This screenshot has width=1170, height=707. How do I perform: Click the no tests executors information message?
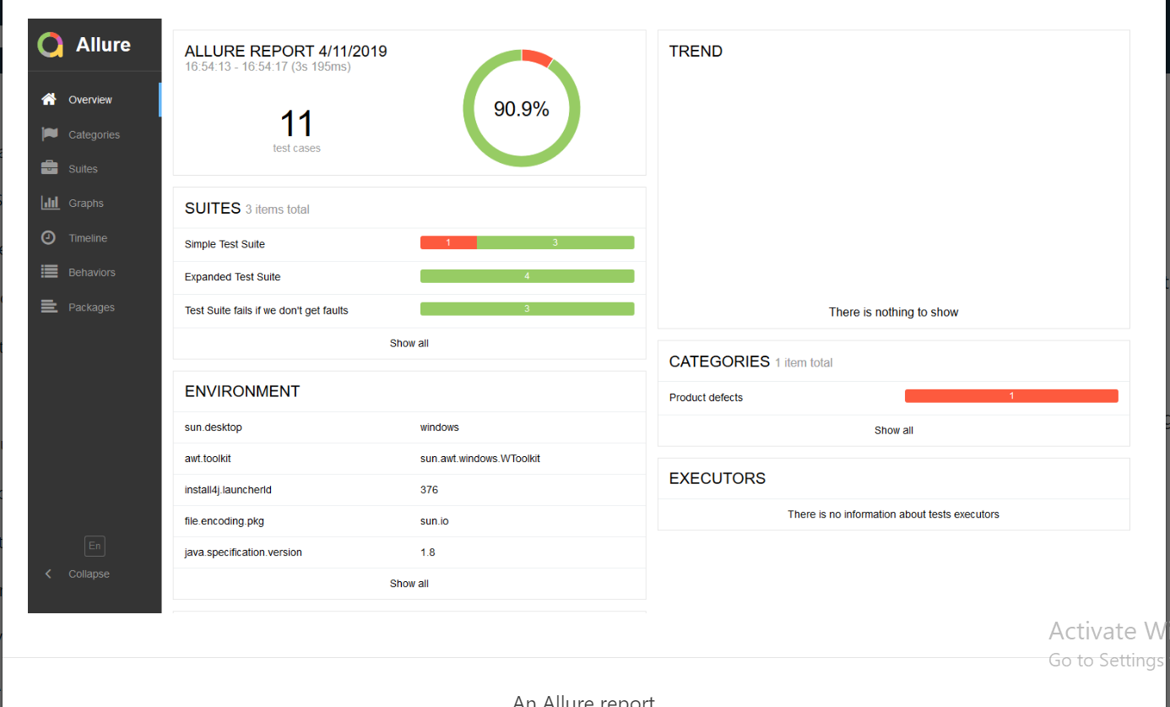(894, 514)
